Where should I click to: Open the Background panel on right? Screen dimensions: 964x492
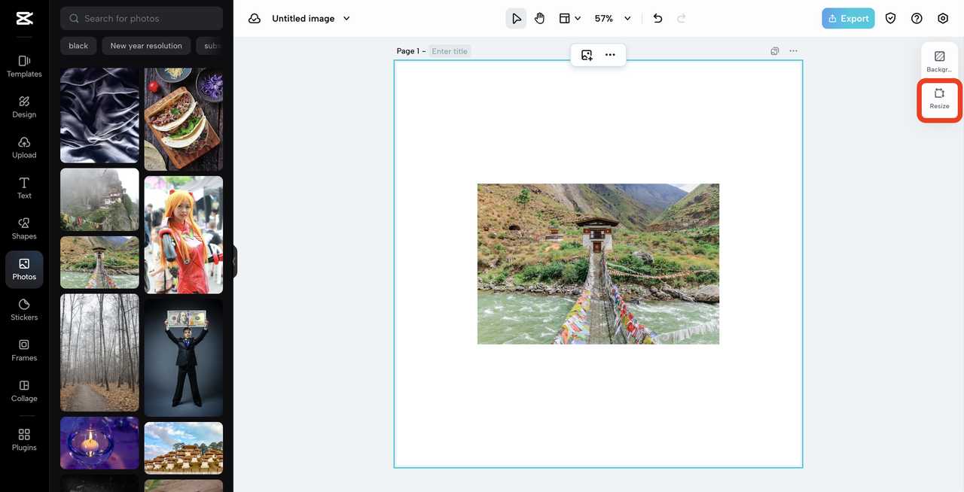(939, 62)
